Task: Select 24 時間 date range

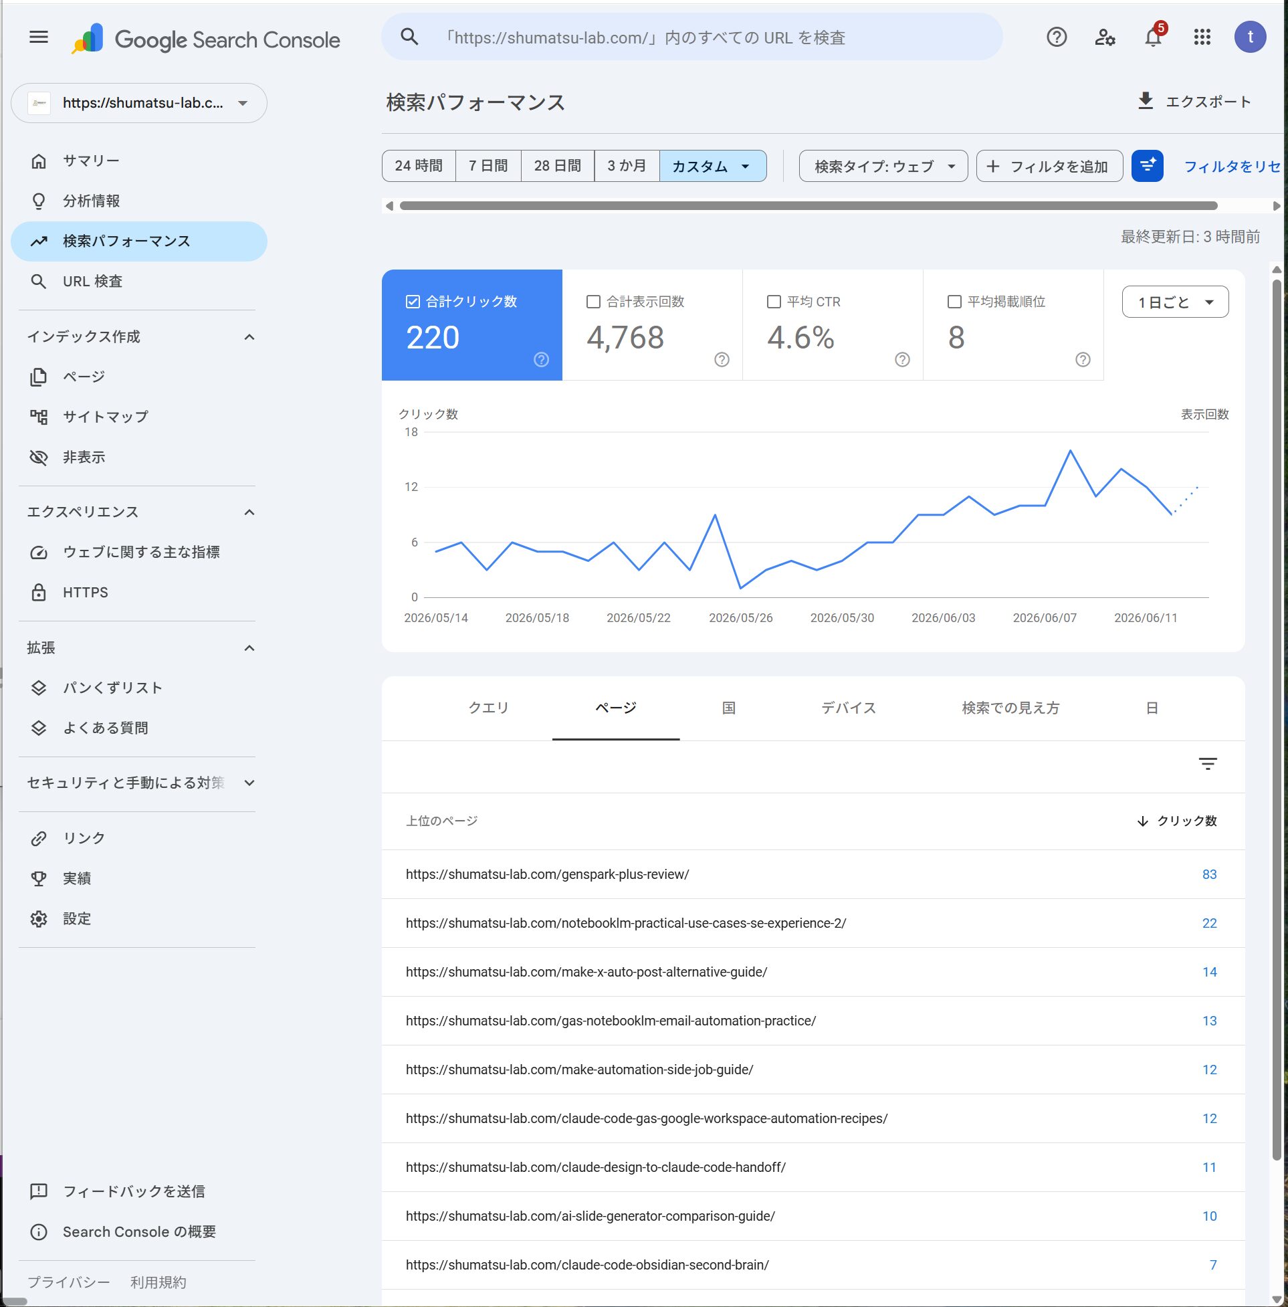Action: (x=419, y=166)
